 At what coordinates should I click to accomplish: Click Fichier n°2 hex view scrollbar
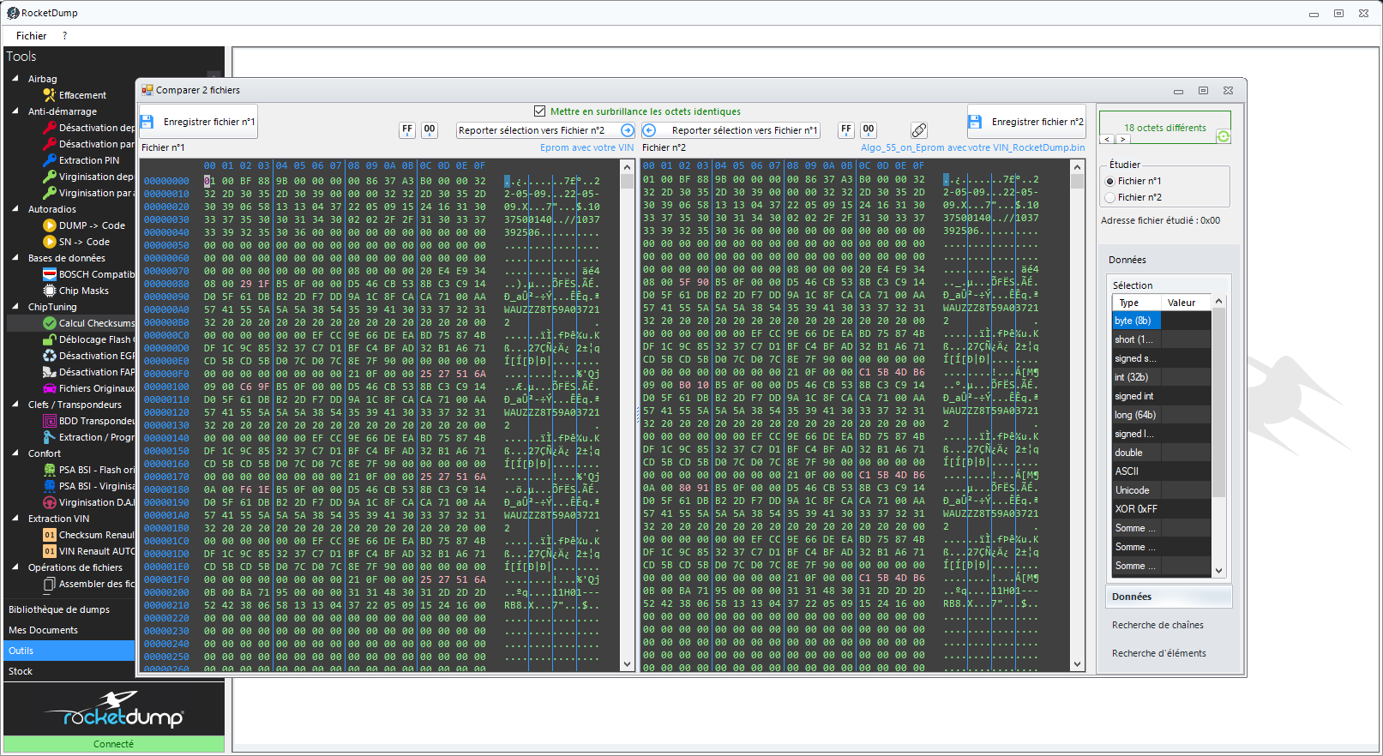click(1078, 416)
